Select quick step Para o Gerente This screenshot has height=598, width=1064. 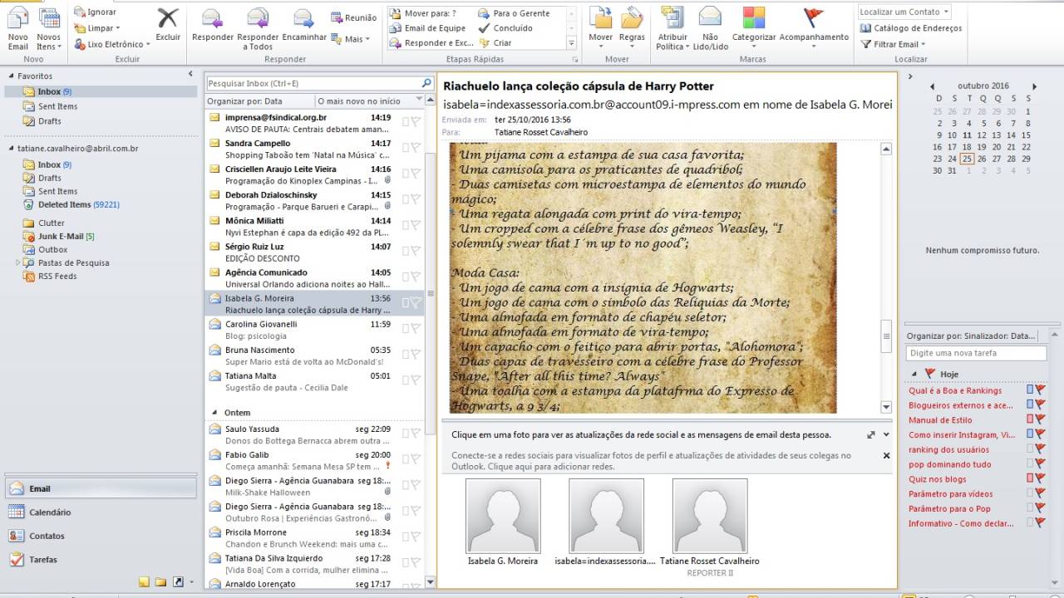point(513,13)
